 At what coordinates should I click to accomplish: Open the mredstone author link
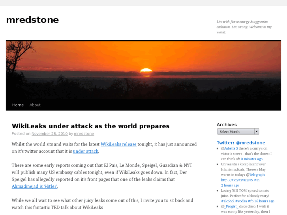tap(84, 134)
